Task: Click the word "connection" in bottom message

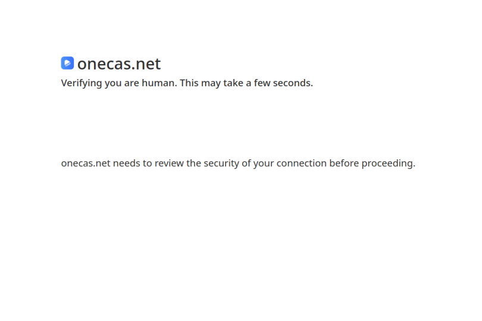Action: click(x=302, y=163)
